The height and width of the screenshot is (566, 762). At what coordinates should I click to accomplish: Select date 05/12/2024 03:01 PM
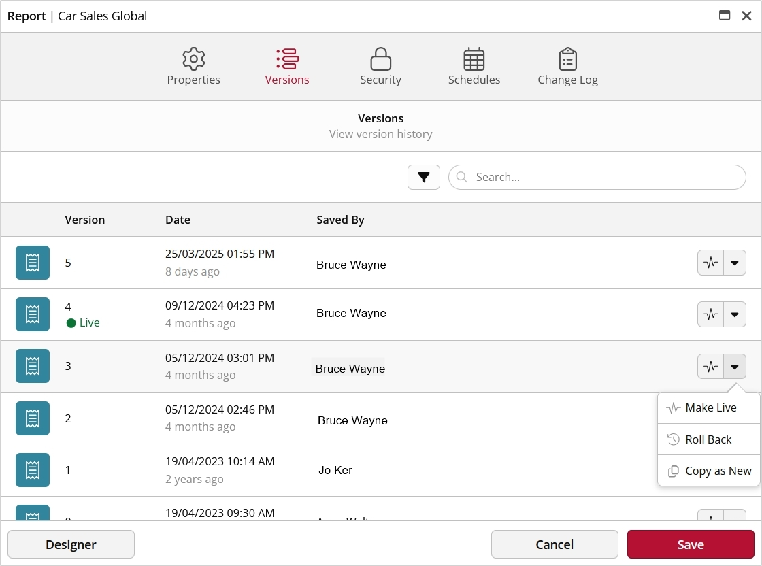pos(220,358)
